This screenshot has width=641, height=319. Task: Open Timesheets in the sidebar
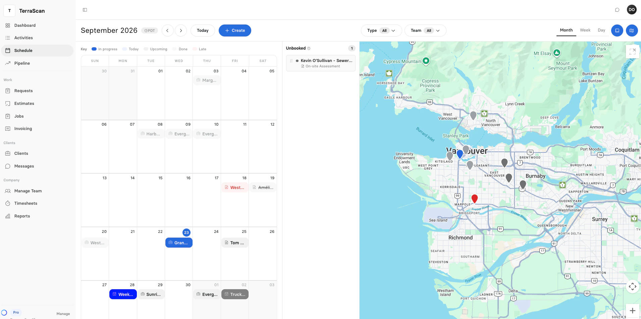(x=37, y=203)
